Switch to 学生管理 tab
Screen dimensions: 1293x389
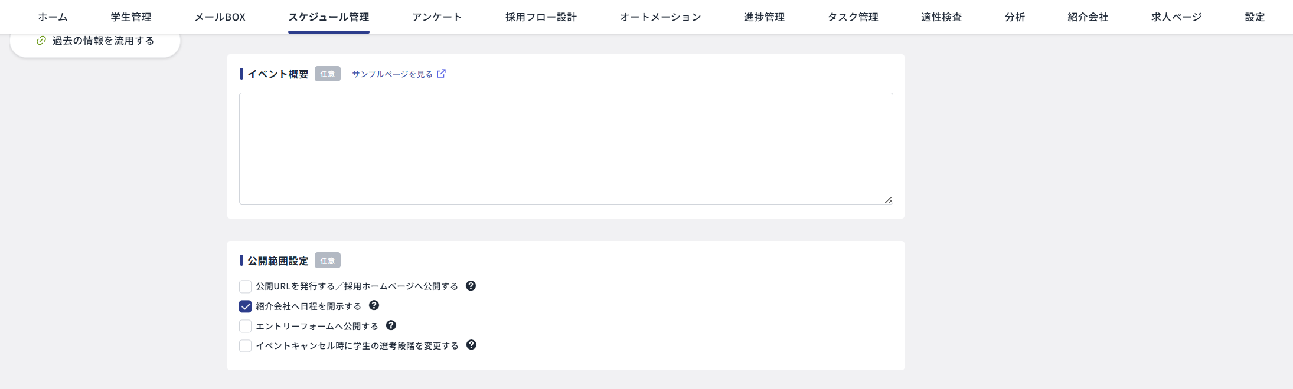131,17
